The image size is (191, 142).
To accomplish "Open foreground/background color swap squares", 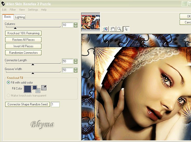I will tap(36, 89).
